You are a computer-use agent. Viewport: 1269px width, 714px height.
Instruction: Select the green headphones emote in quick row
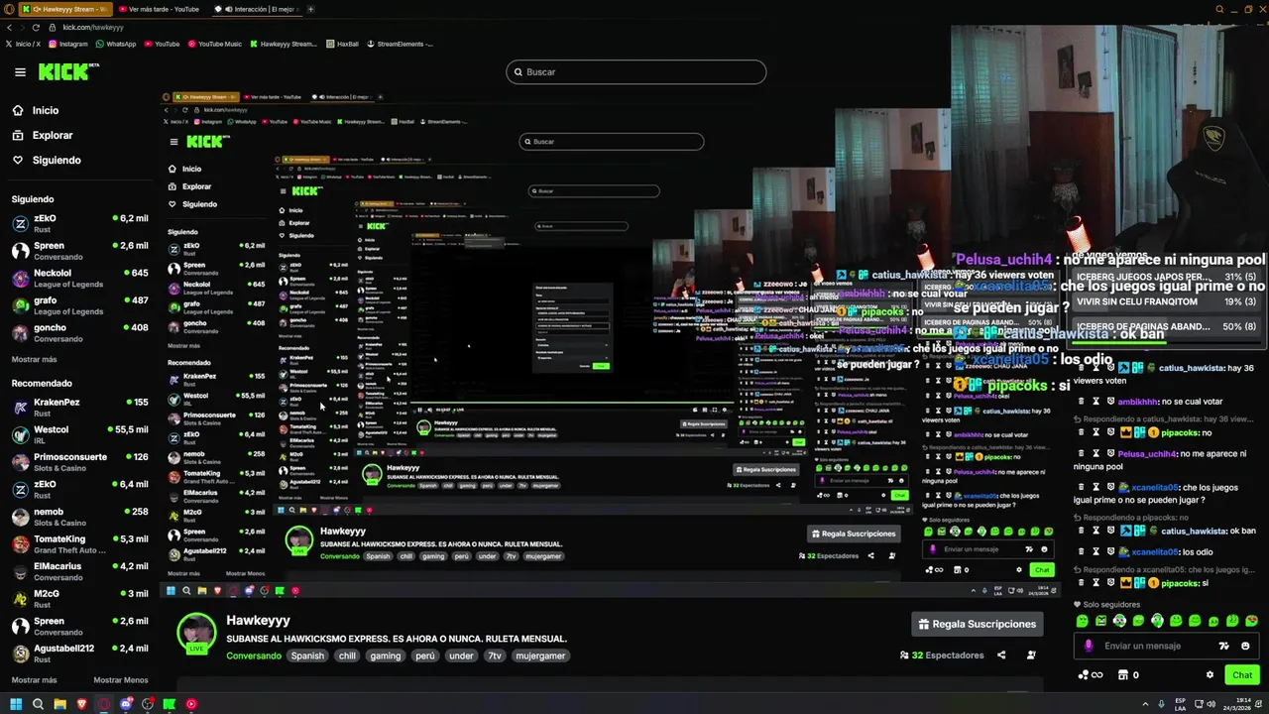(1157, 621)
